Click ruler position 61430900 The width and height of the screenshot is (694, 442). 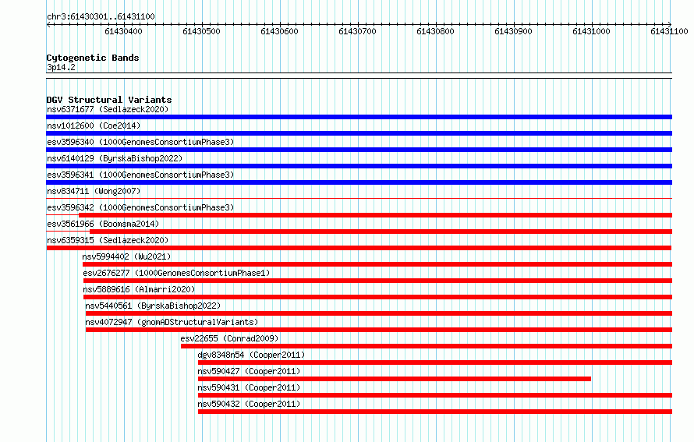point(513,31)
